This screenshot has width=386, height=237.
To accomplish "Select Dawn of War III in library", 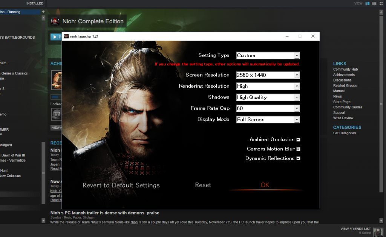I will point(12,155).
